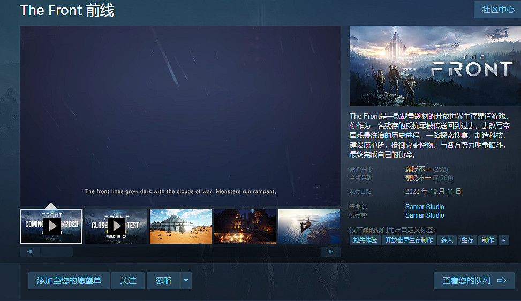
Task: Click the 多人 (Multiplayer) tag
Action: pyautogui.click(x=447, y=241)
